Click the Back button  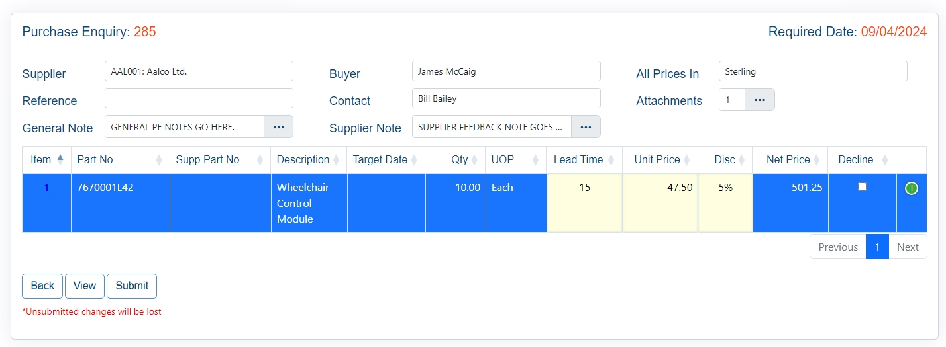tap(42, 286)
